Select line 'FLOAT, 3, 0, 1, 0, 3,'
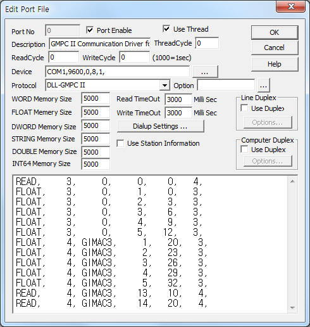This screenshot has width=310, height=327. pyautogui.click(x=109, y=191)
